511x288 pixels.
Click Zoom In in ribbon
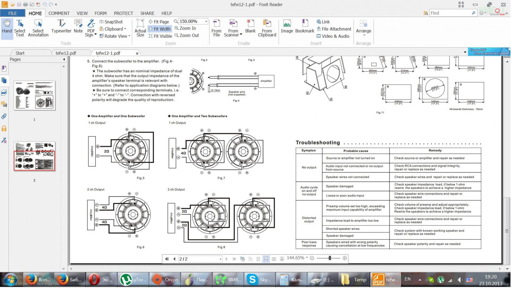tap(185, 28)
